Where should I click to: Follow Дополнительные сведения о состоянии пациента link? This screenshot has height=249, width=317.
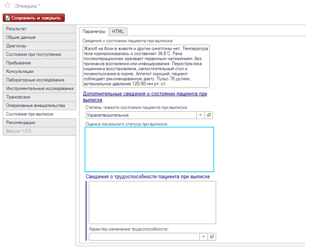tap(145, 97)
